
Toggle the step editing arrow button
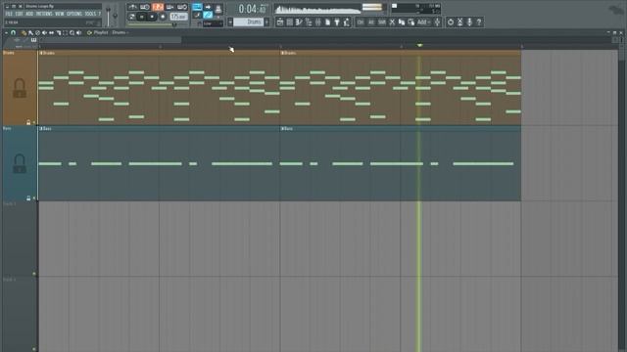pyautogui.click(x=208, y=7)
